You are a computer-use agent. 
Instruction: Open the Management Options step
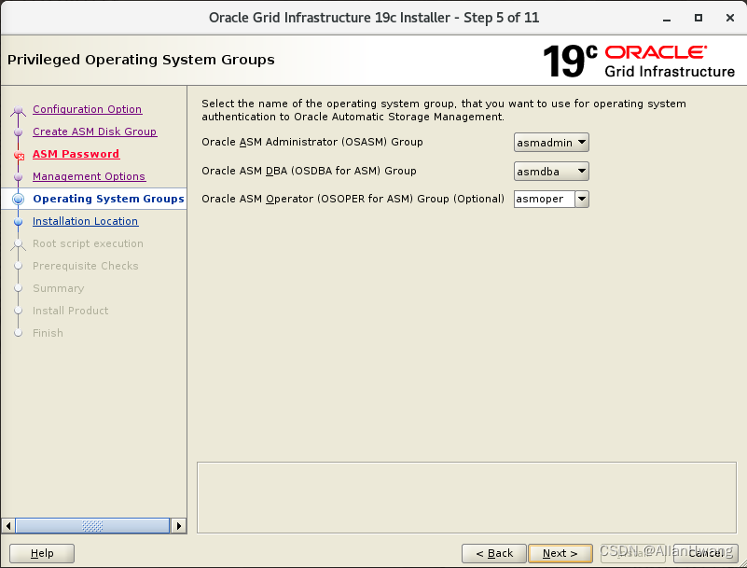(x=89, y=176)
